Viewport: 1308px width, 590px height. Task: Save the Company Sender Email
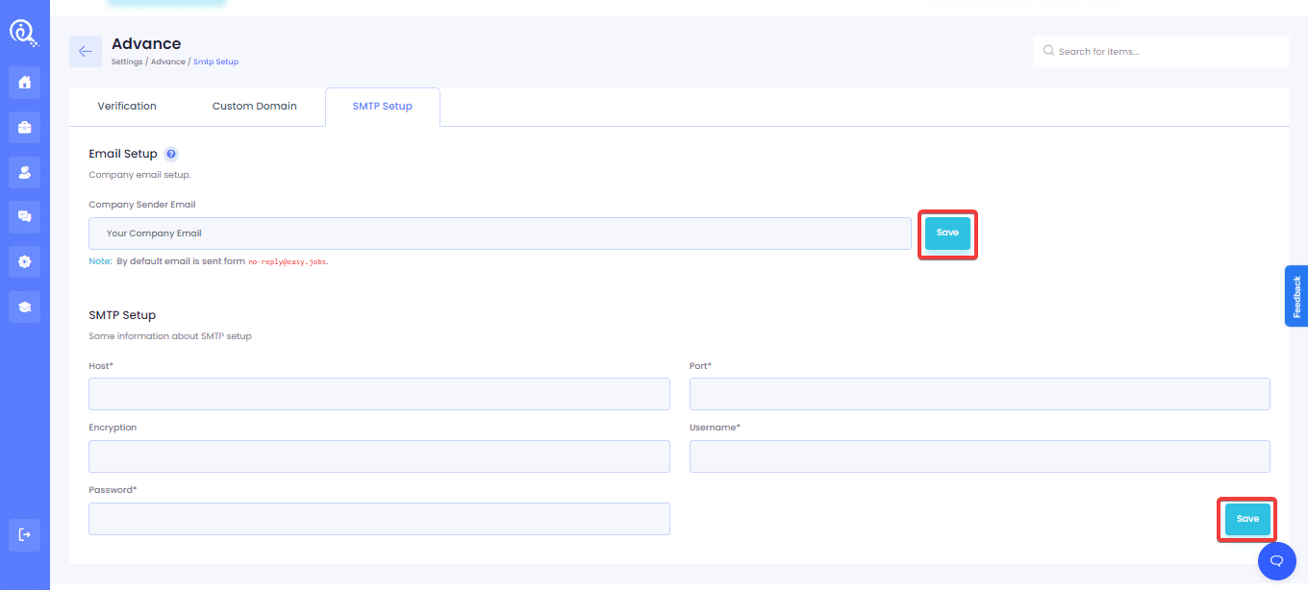[x=947, y=234]
